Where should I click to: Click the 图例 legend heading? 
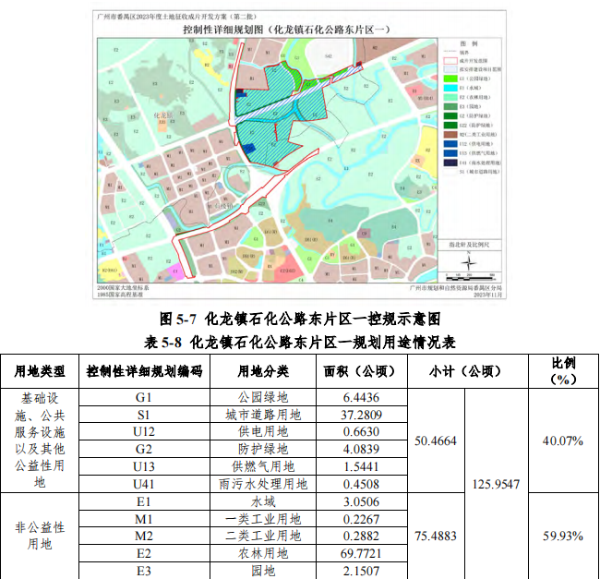(469, 44)
